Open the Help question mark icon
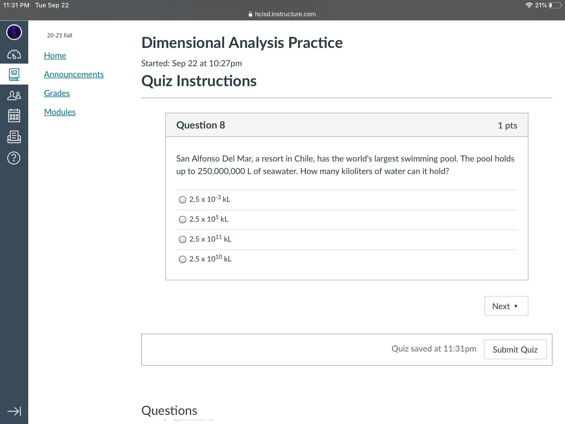Viewport: 565px width, 424px height. point(14,158)
